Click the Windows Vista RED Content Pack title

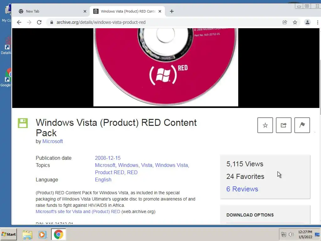pyautogui.click(x=116, y=128)
